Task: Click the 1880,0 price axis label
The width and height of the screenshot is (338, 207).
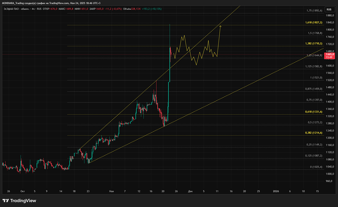Action: tap(330, 16)
